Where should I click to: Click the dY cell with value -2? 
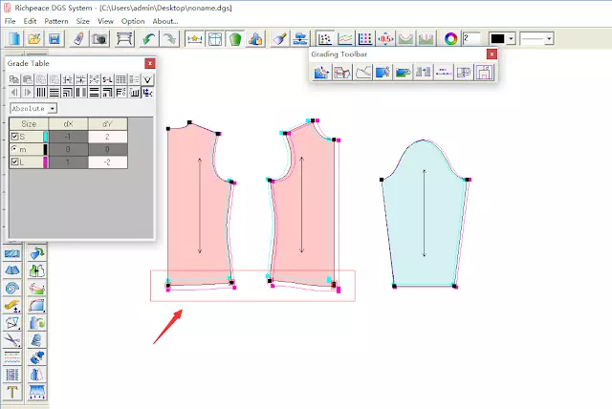pyautogui.click(x=108, y=161)
